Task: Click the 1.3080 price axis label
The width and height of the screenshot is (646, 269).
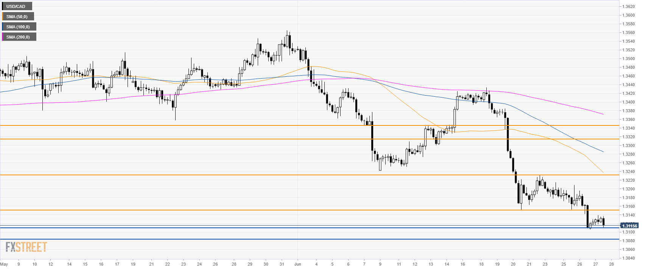Action: tap(629, 241)
